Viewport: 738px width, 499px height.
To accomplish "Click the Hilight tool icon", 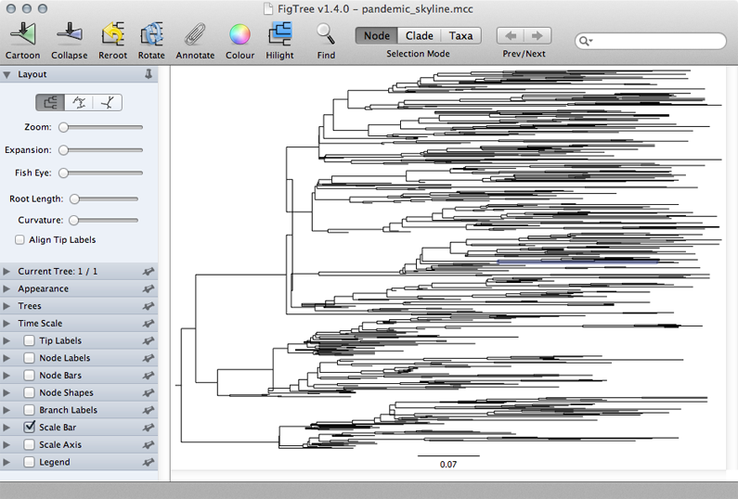I will coord(280,34).
